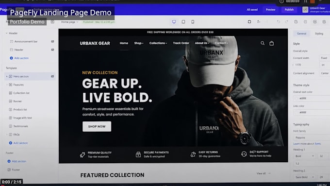Open the About Us navigation menu
Image resolution: width=330 pixels, height=186 pixels.
(202, 43)
